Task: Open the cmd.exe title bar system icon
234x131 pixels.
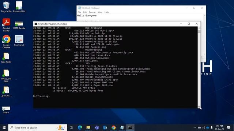Action: click(36, 24)
